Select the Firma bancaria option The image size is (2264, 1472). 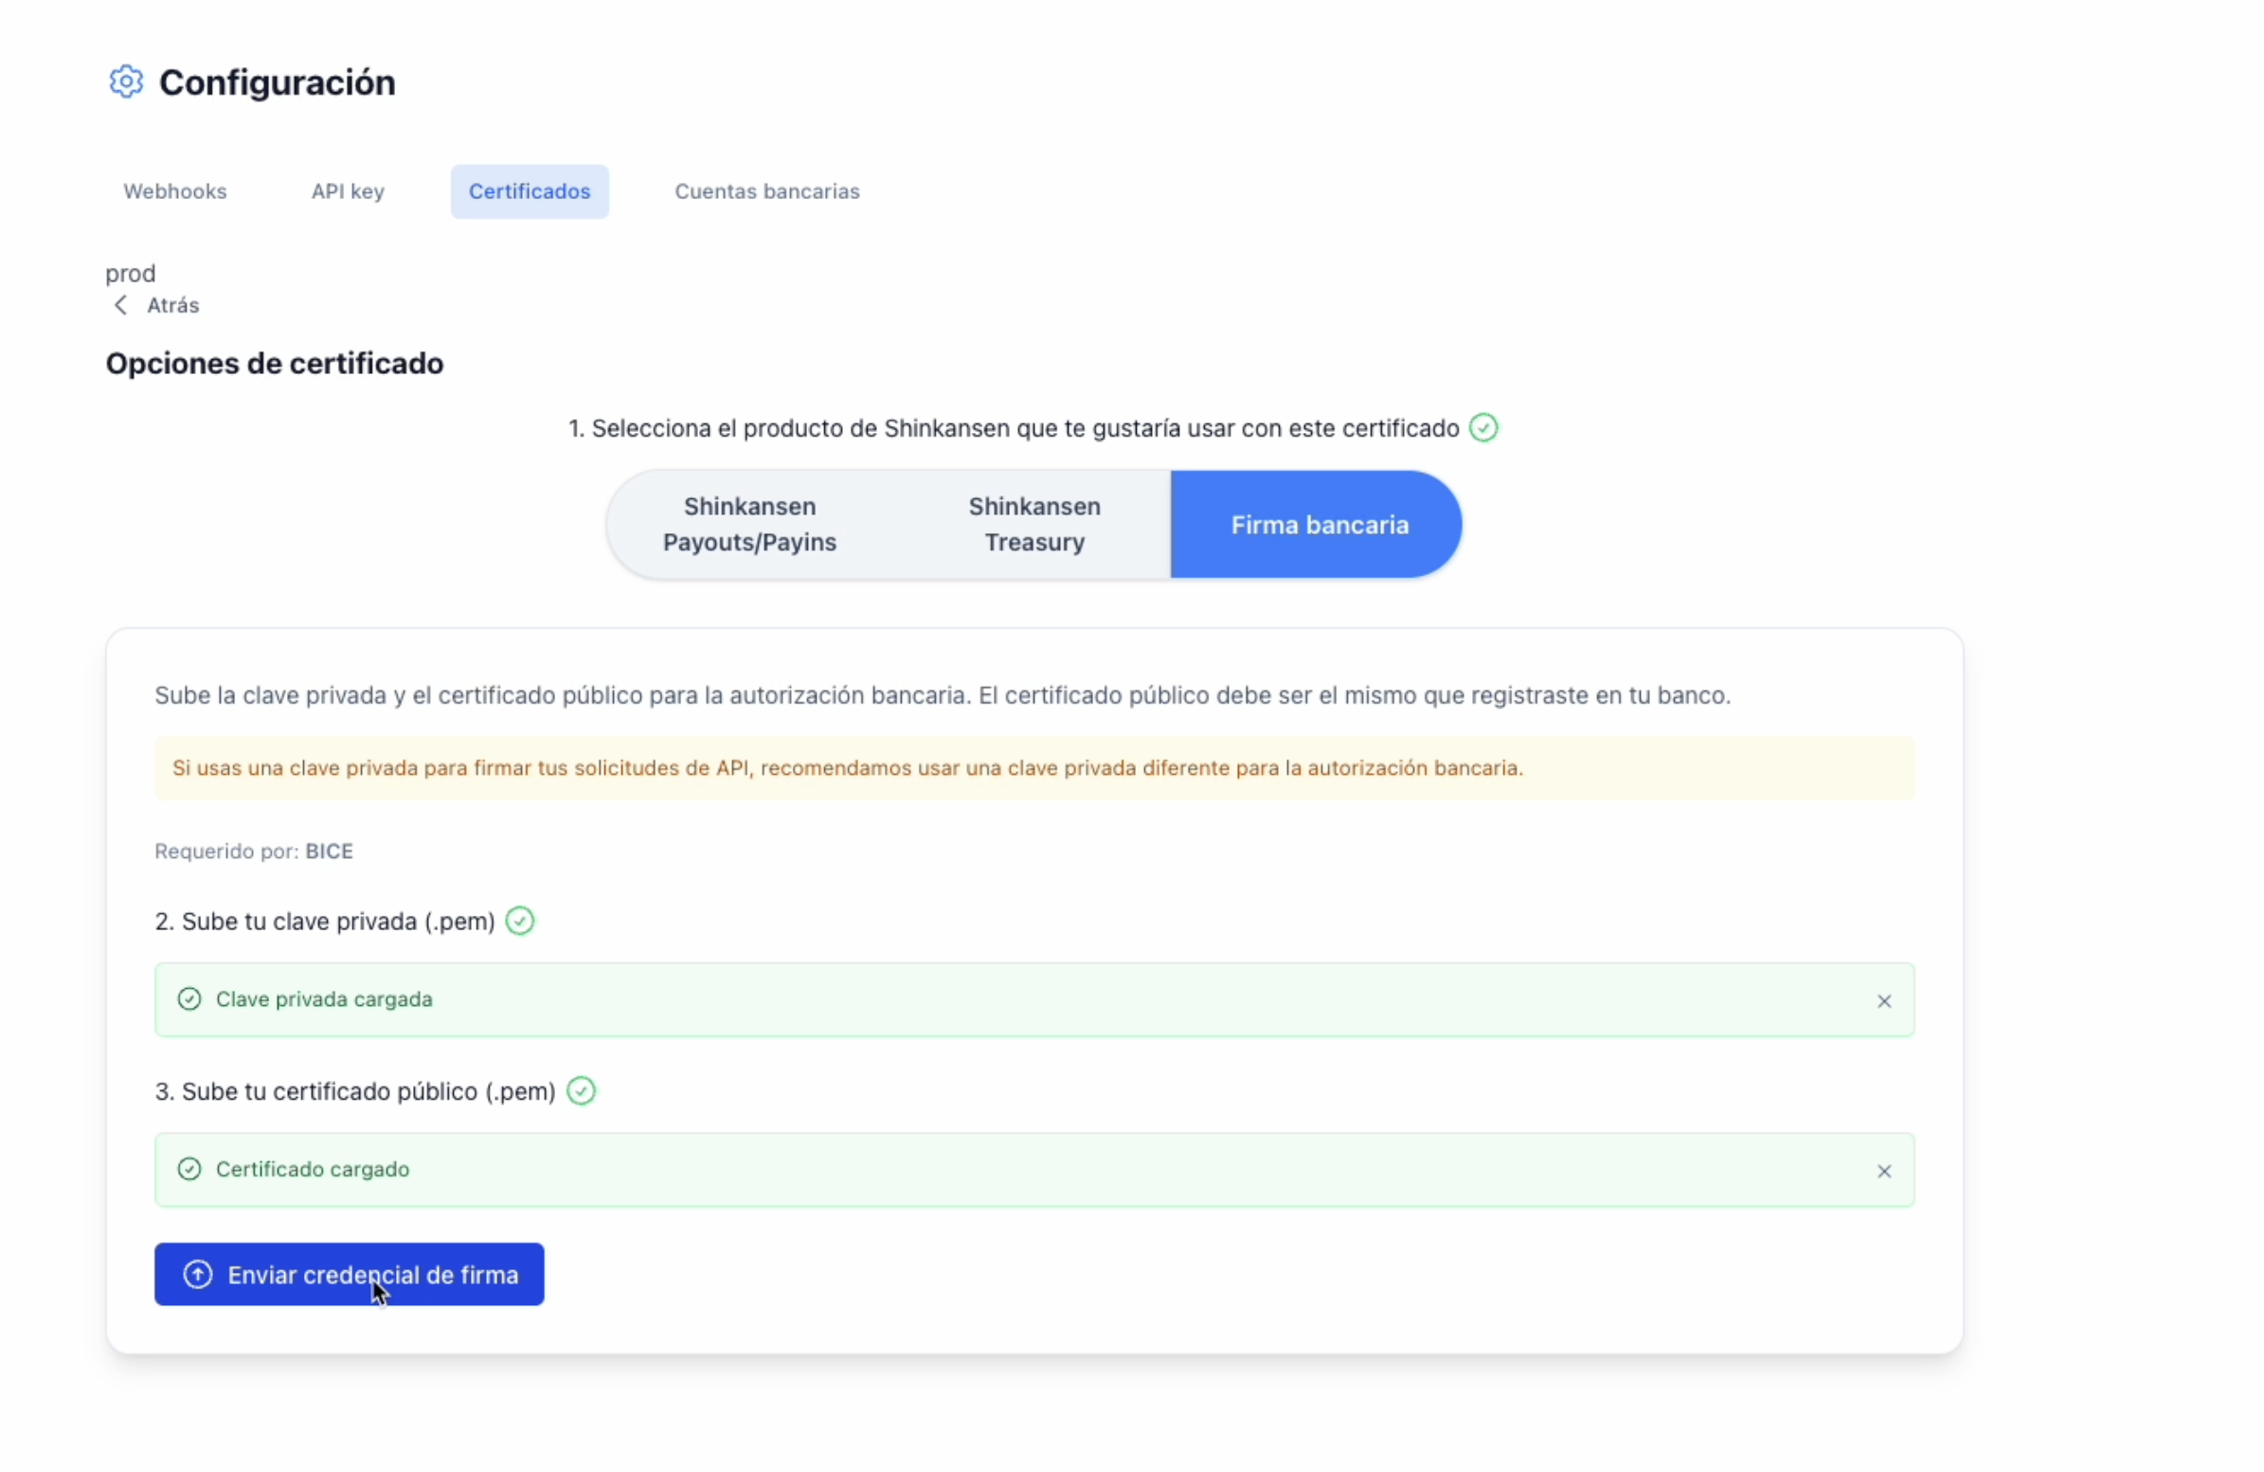1318,524
